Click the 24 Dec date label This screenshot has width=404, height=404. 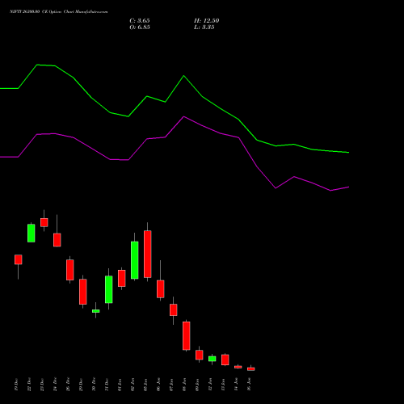55,385
